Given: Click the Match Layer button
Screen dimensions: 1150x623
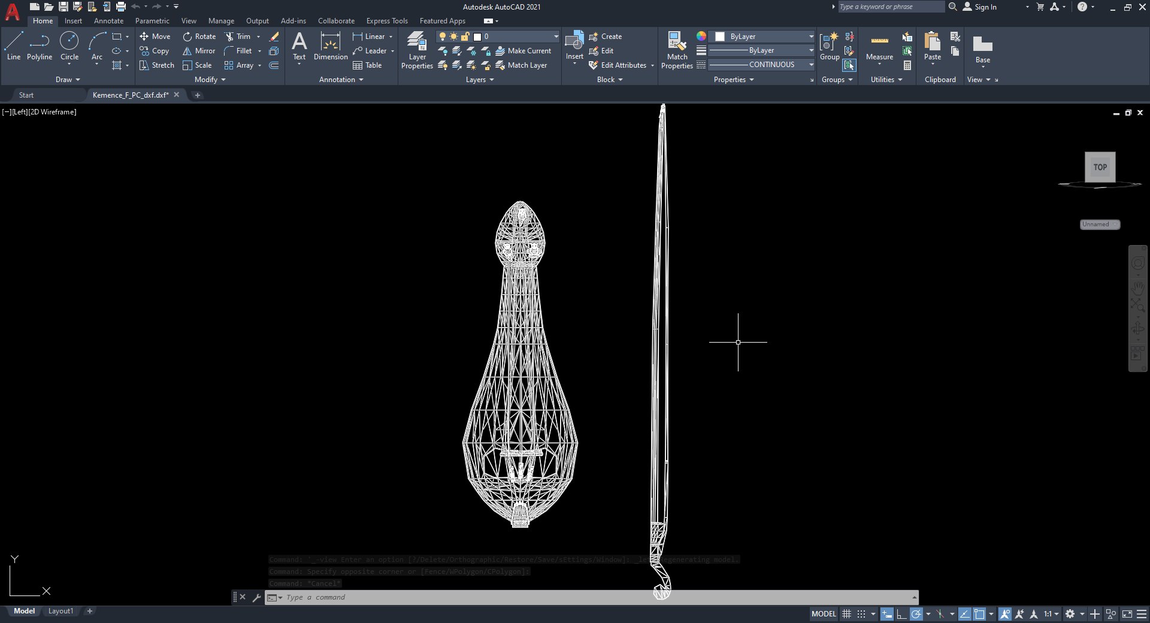Looking at the screenshot, I should [521, 65].
